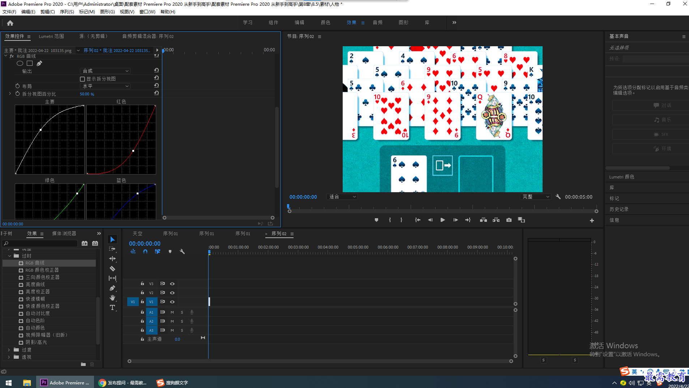Collapse the 过时 effects folder

9,256
